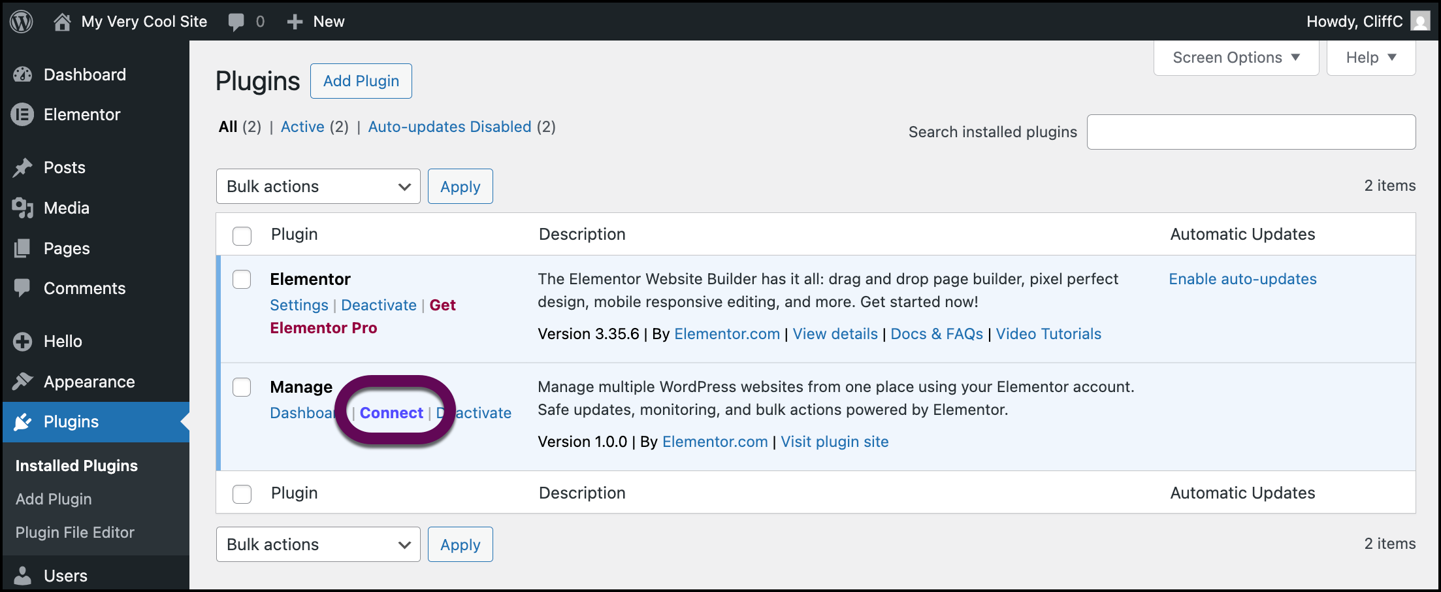The width and height of the screenshot is (1441, 592).
Task: Open the Media library
Action: [66, 208]
